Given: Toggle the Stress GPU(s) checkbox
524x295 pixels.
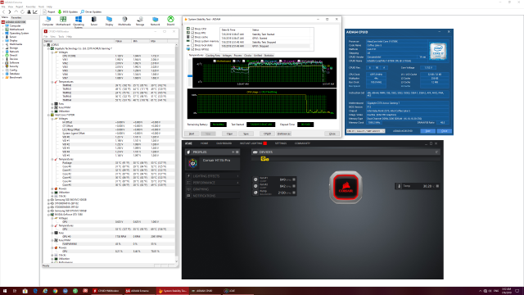Looking at the screenshot, I should pos(192,49).
